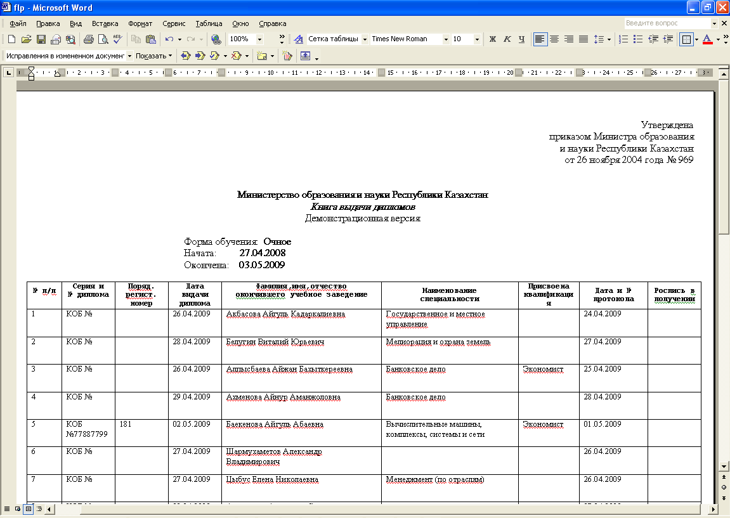Justify the paragraph text

(583, 39)
